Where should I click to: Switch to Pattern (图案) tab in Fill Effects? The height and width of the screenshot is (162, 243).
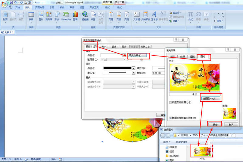point(193,57)
